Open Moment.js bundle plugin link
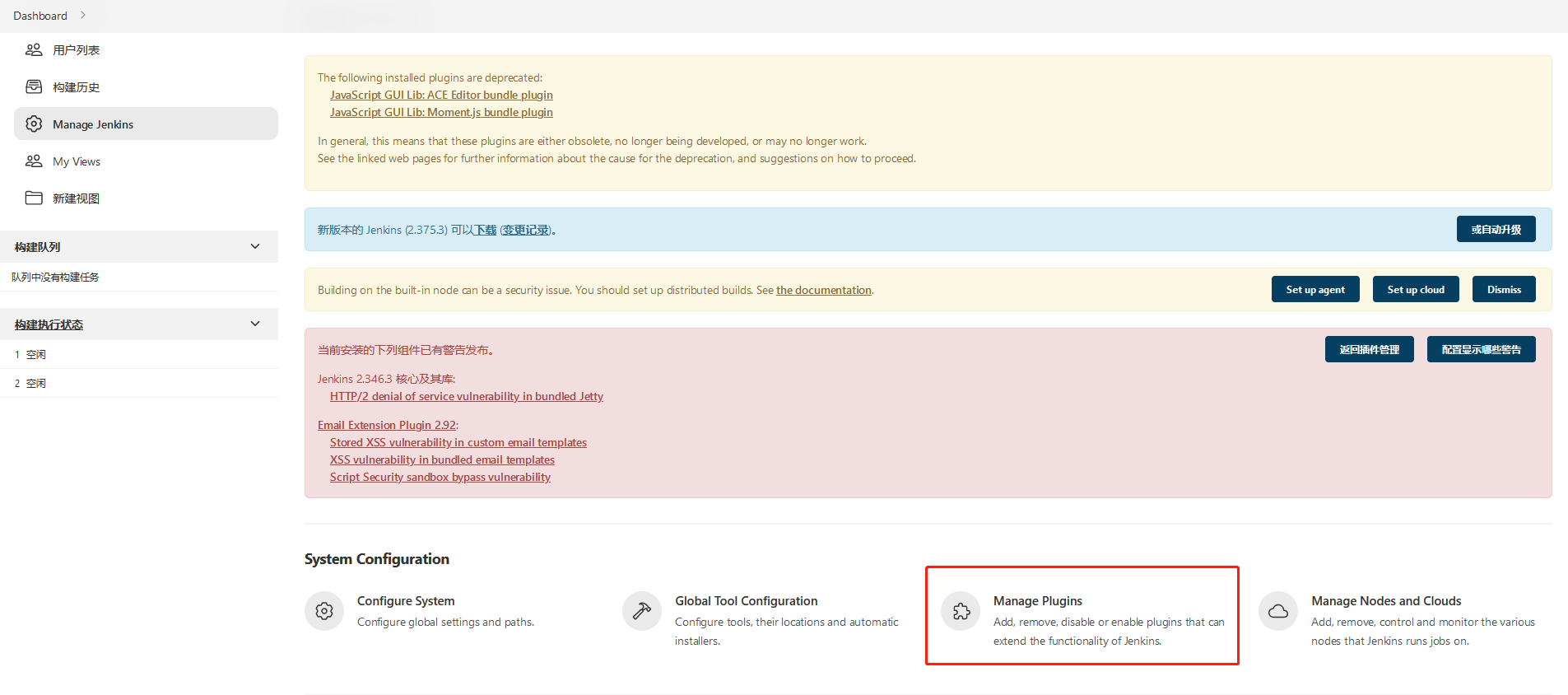This screenshot has width=1568, height=695. tap(441, 112)
